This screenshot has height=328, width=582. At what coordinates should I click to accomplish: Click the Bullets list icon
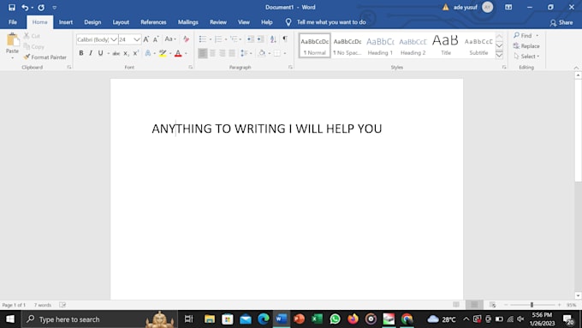coord(202,39)
